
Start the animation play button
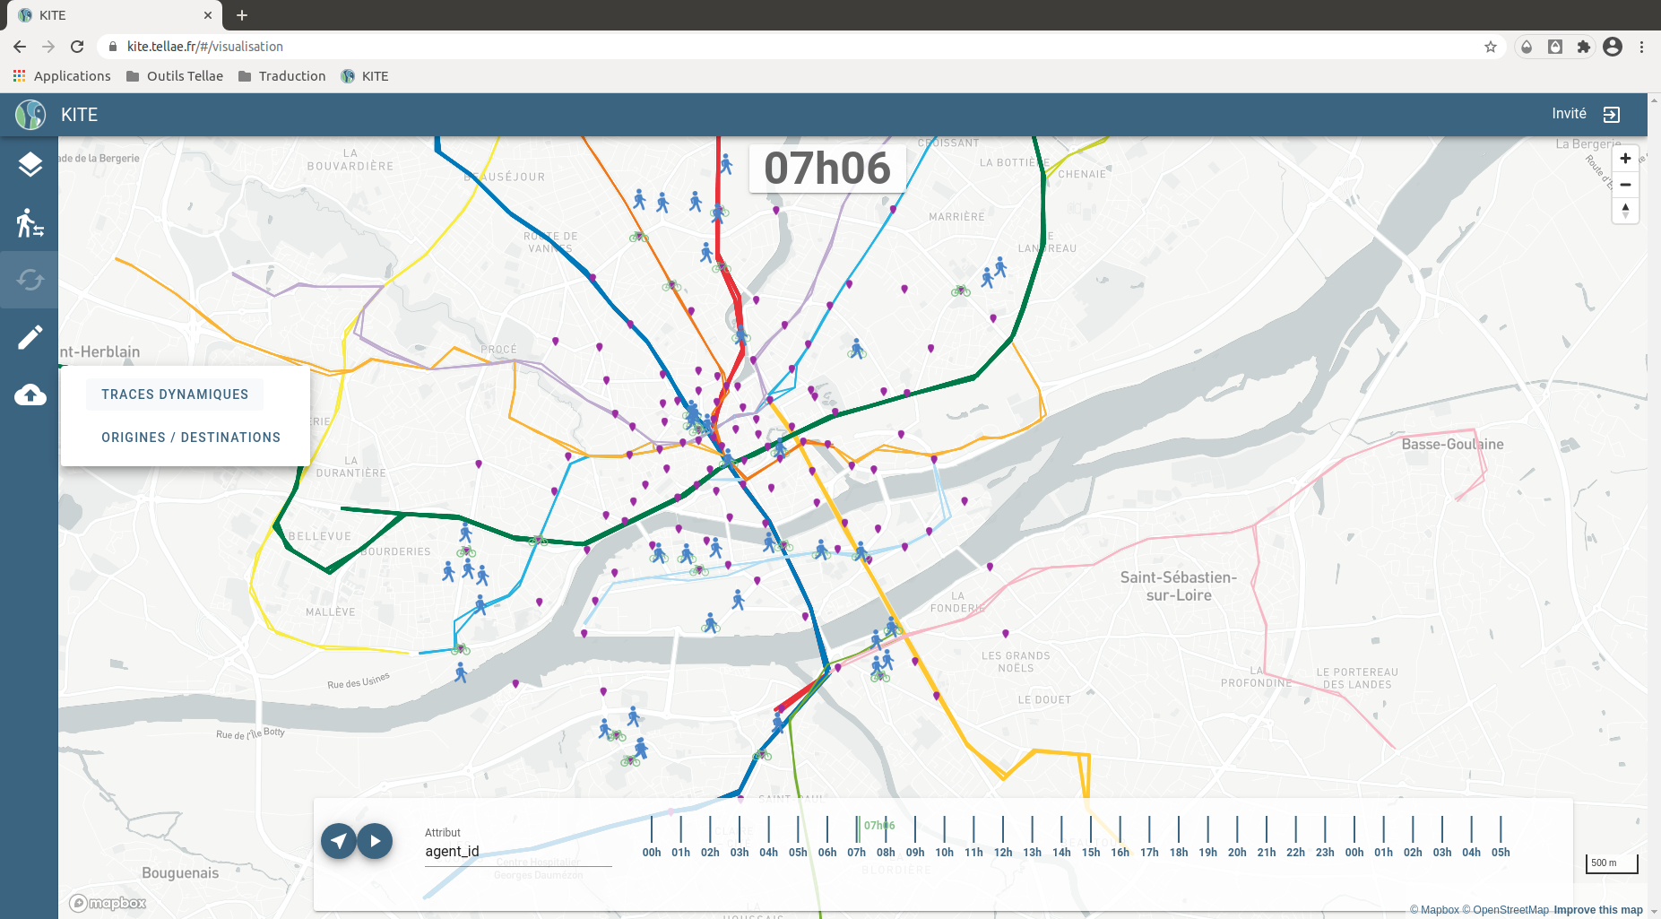tap(375, 841)
